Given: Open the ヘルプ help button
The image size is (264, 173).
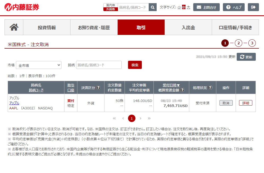Looking at the screenshot, I should pos(234,7).
